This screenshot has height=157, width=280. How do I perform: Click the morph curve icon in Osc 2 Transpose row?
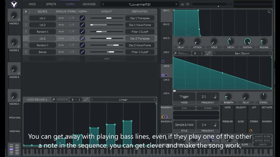[82, 38]
